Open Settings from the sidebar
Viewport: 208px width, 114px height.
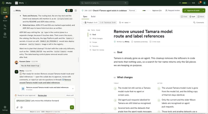click(x=5, y=108)
